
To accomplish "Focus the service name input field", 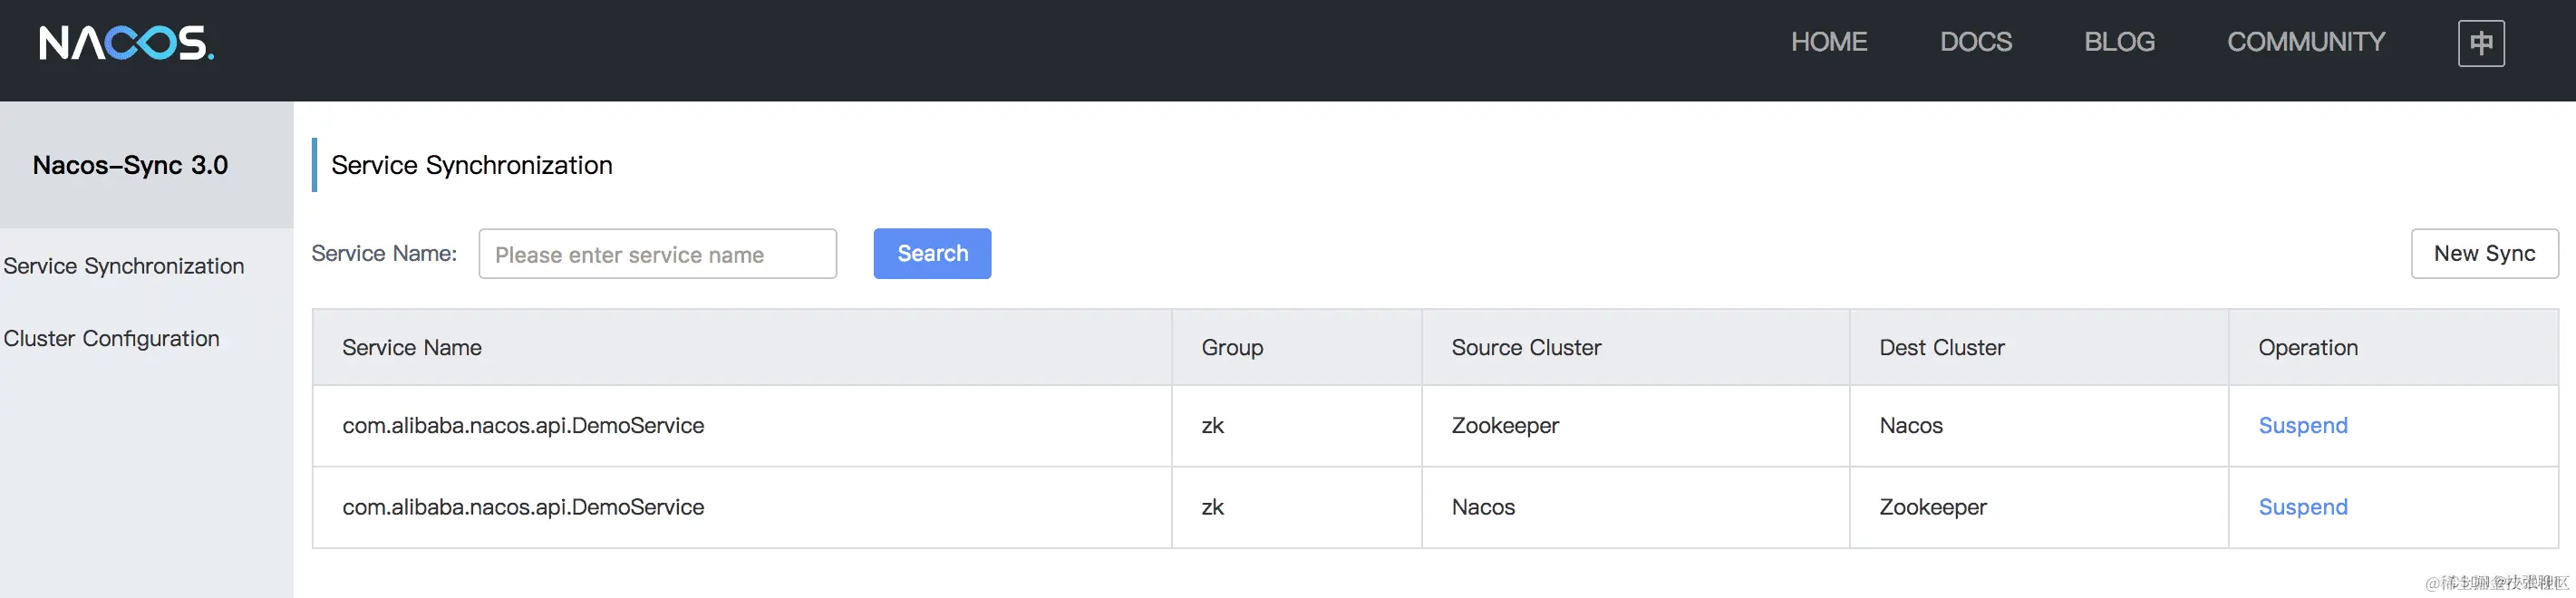I will (x=658, y=254).
